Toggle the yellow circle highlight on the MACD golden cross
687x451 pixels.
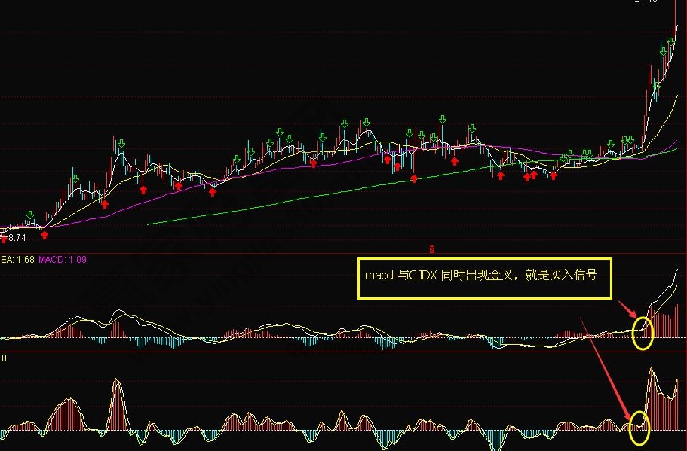click(642, 334)
